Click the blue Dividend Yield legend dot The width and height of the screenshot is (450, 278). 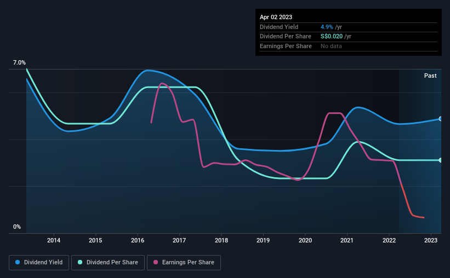tap(18, 262)
